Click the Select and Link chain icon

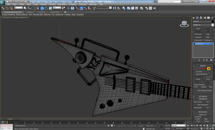coord(3,8)
